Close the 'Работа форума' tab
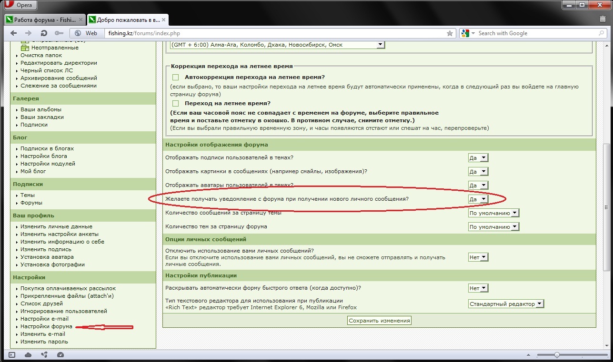The image size is (613, 362). (x=80, y=20)
